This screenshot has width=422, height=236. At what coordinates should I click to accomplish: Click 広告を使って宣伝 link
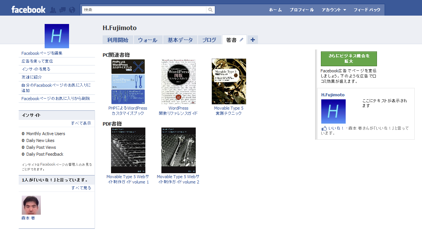[x=37, y=61]
